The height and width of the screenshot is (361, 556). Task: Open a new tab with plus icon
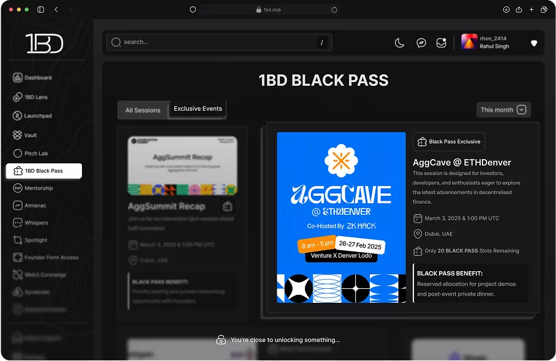pos(531,10)
